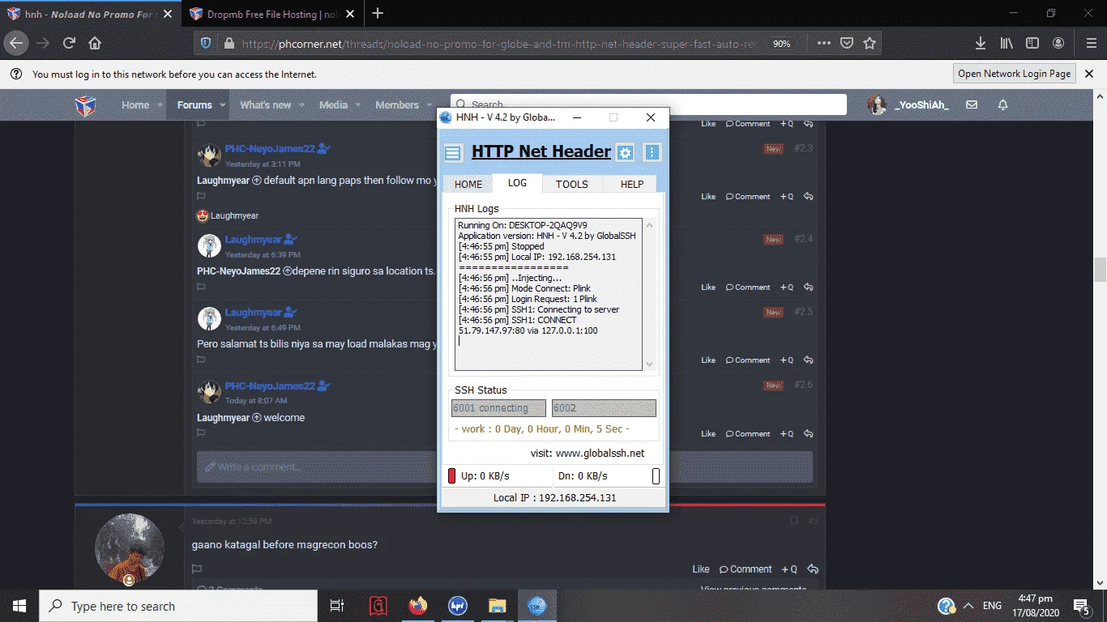Click Open Network Login Page button

1014,74
